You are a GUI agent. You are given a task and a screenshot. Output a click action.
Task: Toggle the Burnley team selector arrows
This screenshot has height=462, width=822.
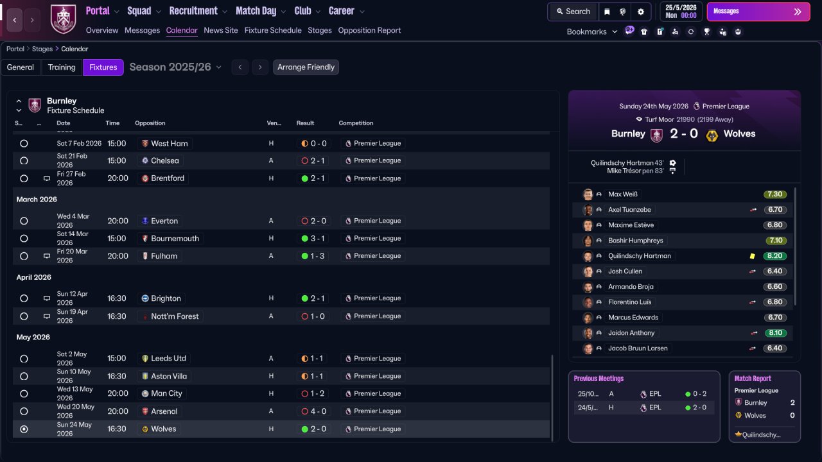(19, 105)
